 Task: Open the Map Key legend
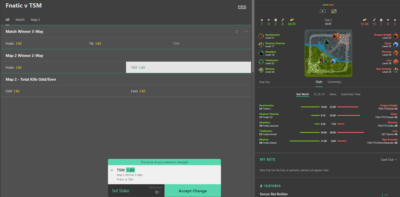[264, 82]
